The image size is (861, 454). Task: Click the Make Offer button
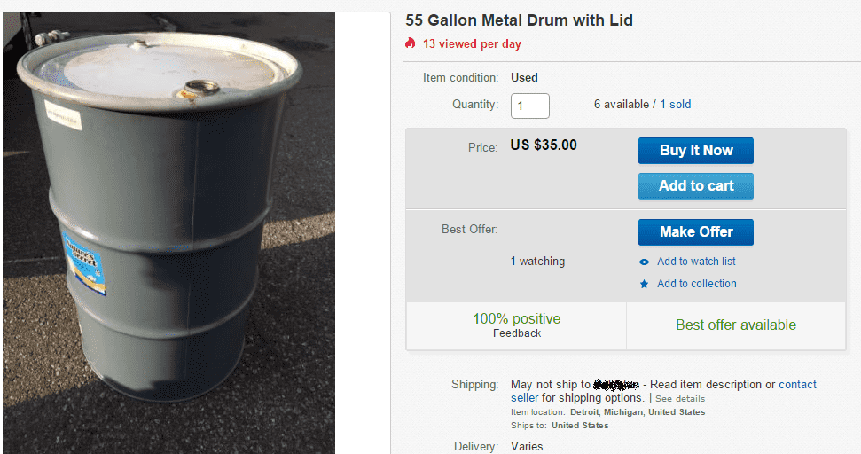(x=696, y=231)
